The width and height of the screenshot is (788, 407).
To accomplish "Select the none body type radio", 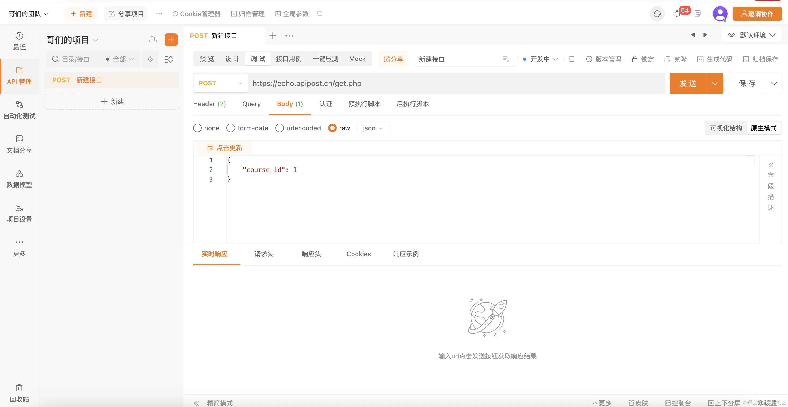I will click(x=197, y=128).
